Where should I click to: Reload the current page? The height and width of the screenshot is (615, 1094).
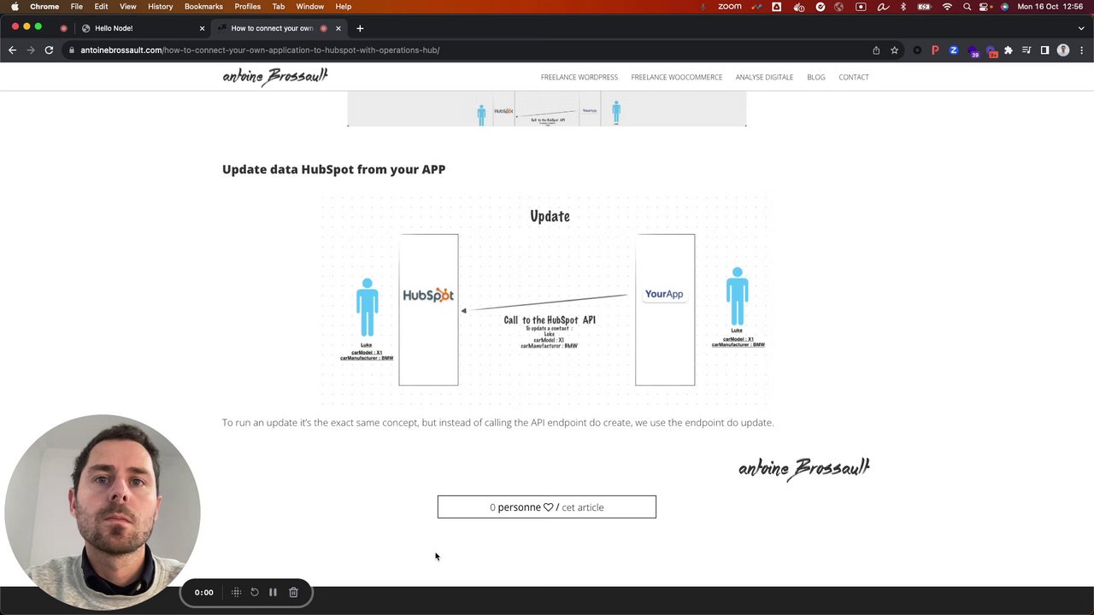(x=49, y=50)
